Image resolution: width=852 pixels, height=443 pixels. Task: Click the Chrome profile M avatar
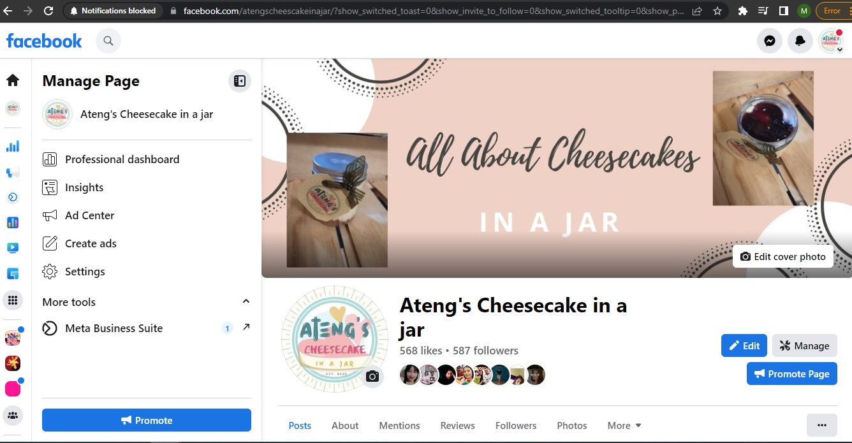tap(804, 11)
